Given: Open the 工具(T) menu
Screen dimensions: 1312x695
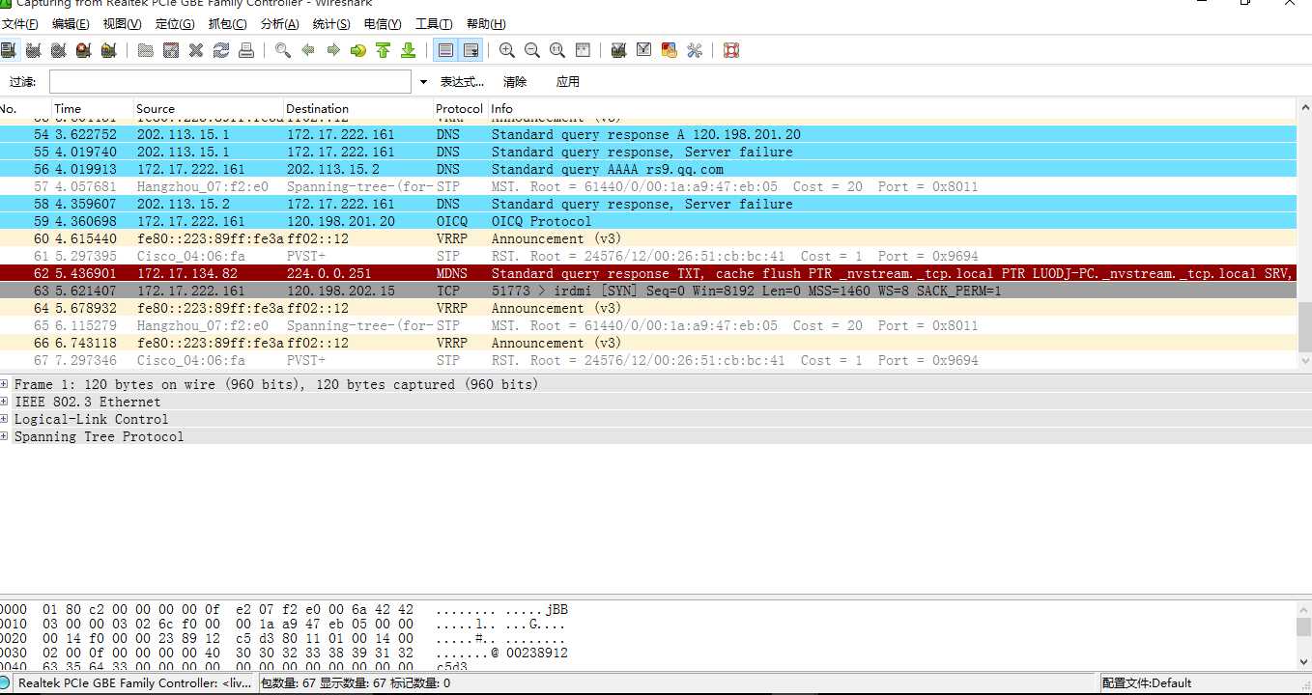Looking at the screenshot, I should pos(434,24).
